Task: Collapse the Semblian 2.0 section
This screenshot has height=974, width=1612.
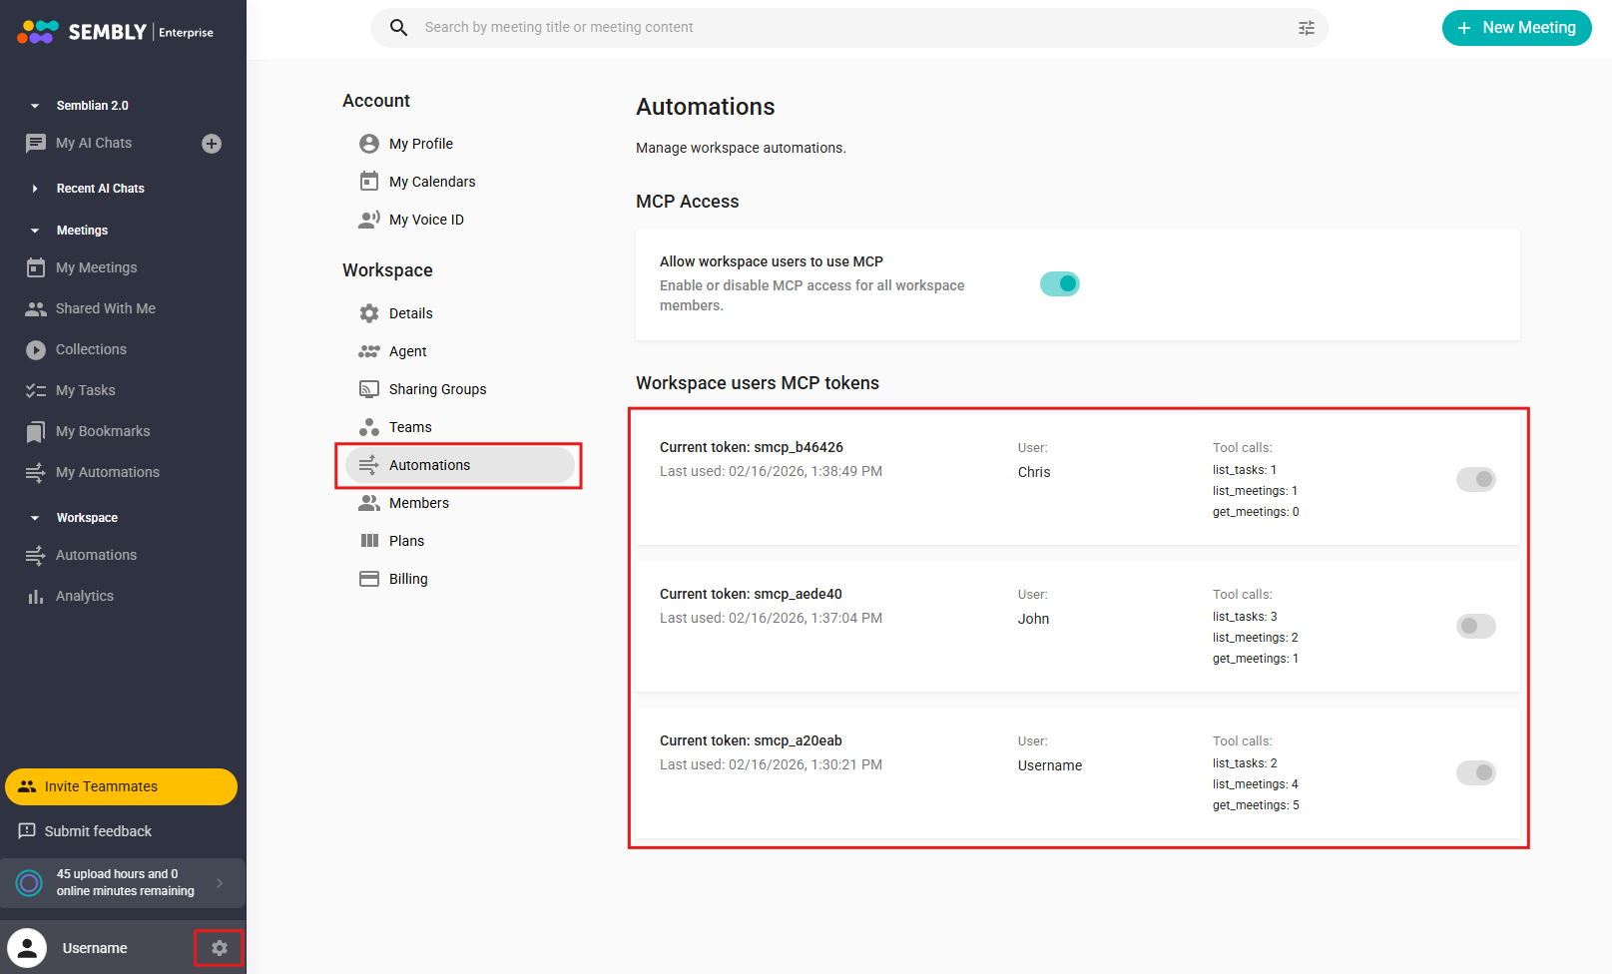Action: [35, 106]
